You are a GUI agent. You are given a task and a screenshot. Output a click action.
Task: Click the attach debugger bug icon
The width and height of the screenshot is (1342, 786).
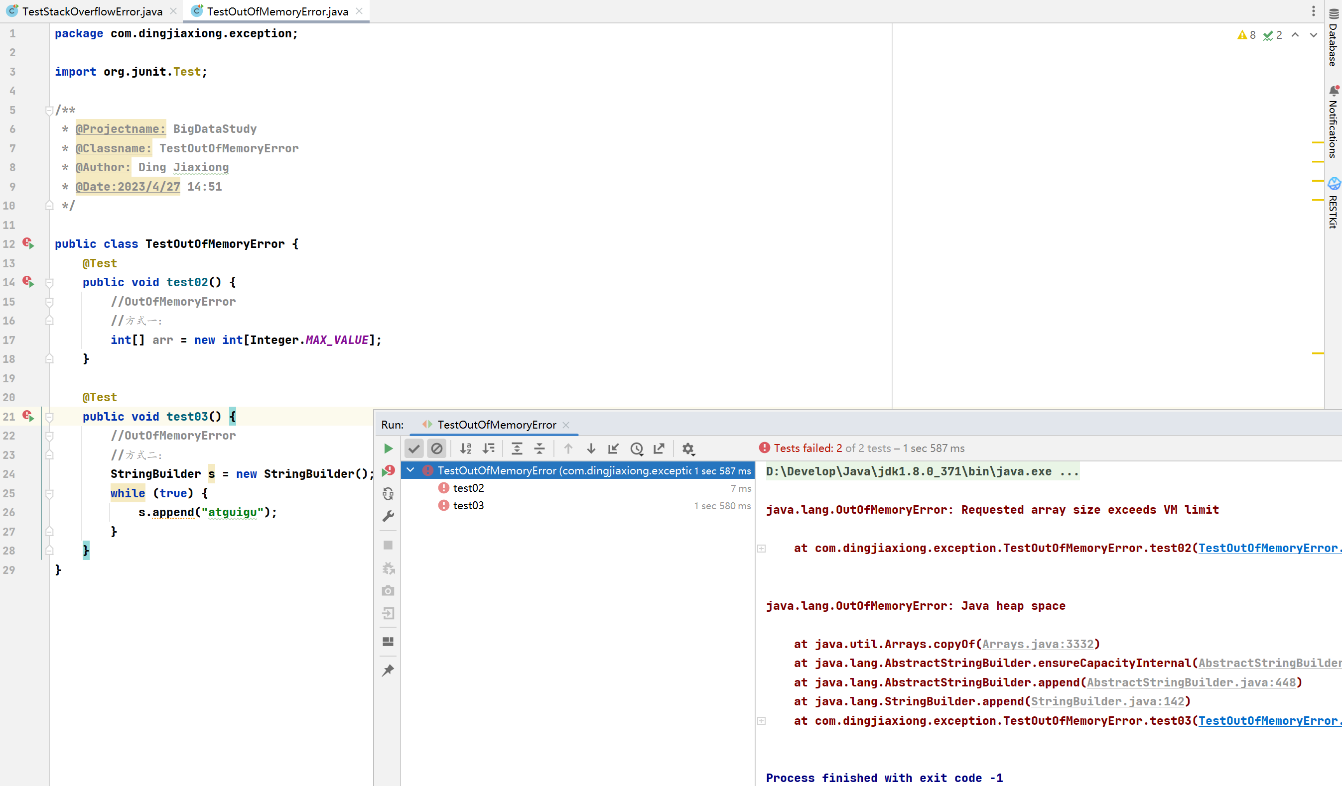click(388, 568)
